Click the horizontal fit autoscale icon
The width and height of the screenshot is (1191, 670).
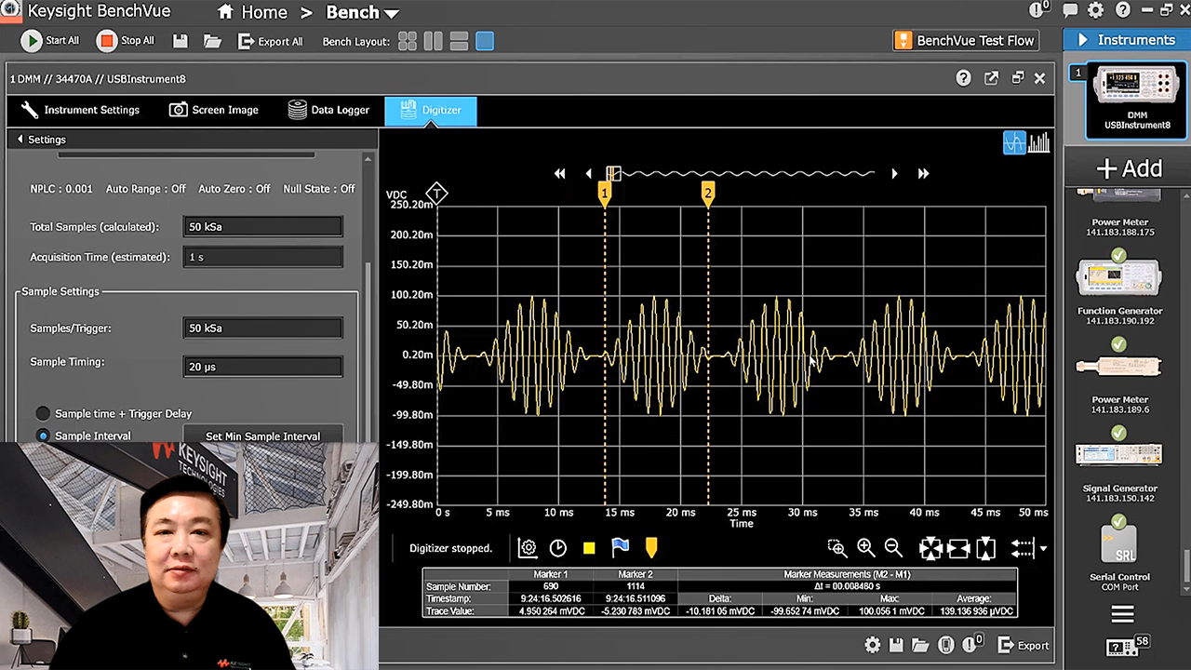(958, 548)
